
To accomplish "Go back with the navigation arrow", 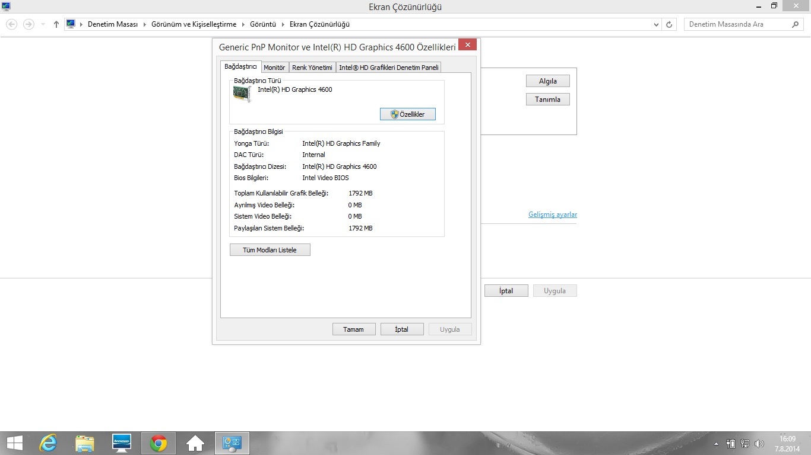I will point(12,24).
